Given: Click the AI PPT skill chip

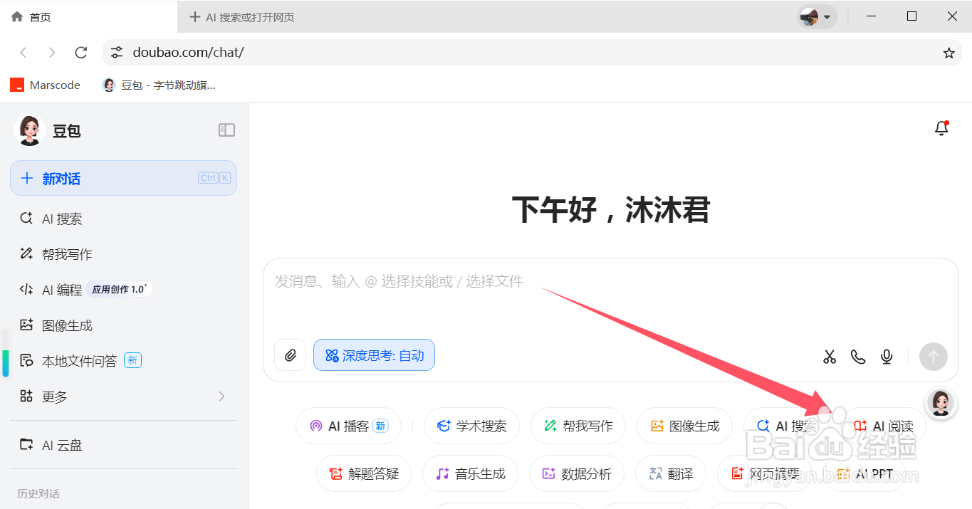Looking at the screenshot, I should click(x=864, y=473).
